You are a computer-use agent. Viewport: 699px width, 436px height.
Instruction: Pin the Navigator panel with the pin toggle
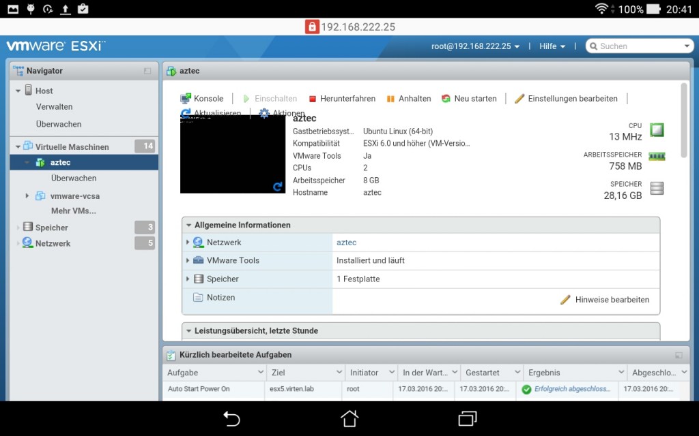(147, 70)
